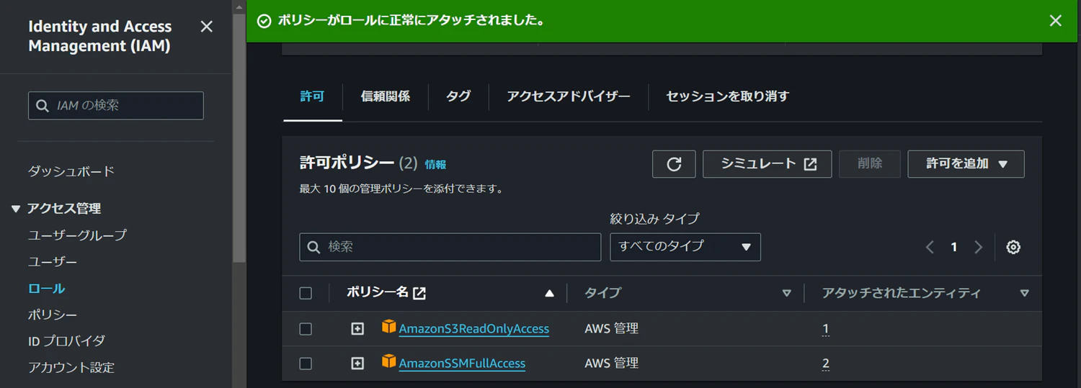Close the IAM navigation sidebar
The width and height of the screenshot is (1081, 388).
point(206,27)
